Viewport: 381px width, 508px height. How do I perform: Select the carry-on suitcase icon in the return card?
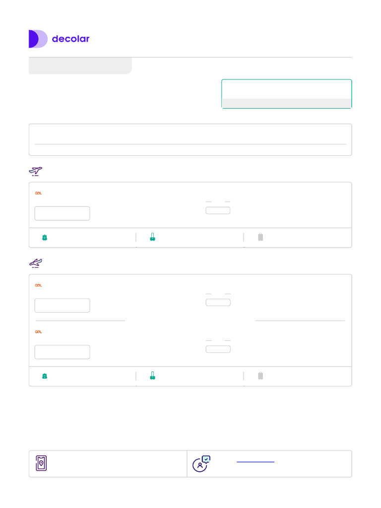coord(152,376)
